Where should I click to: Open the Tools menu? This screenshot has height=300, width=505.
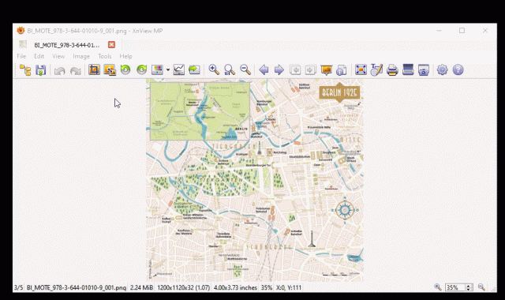click(x=105, y=56)
